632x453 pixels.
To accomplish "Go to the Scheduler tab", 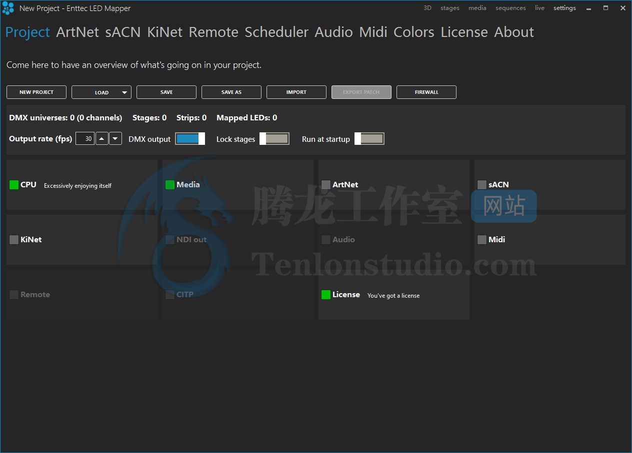I will click(276, 32).
